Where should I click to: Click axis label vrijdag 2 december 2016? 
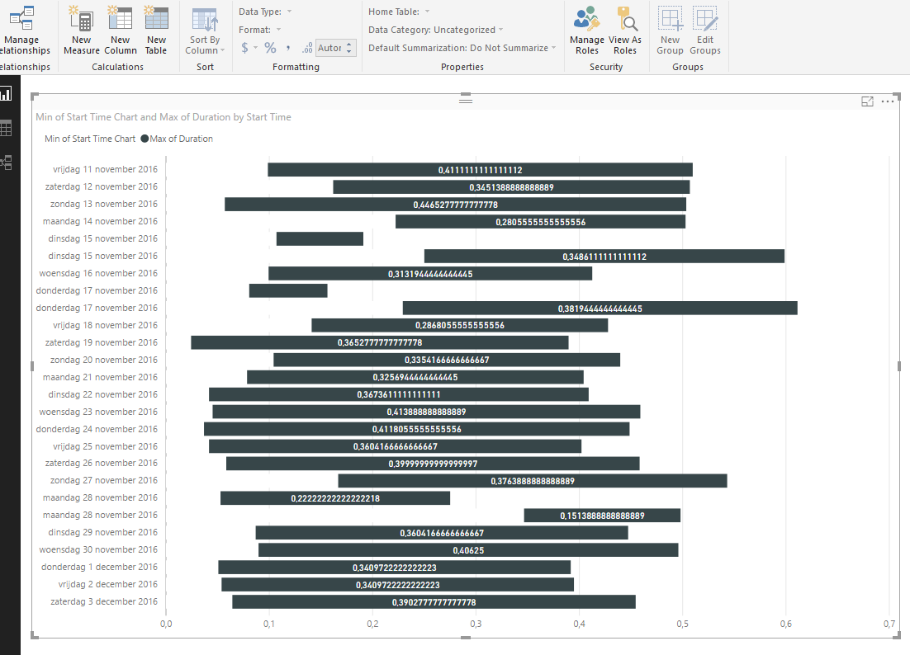108,584
